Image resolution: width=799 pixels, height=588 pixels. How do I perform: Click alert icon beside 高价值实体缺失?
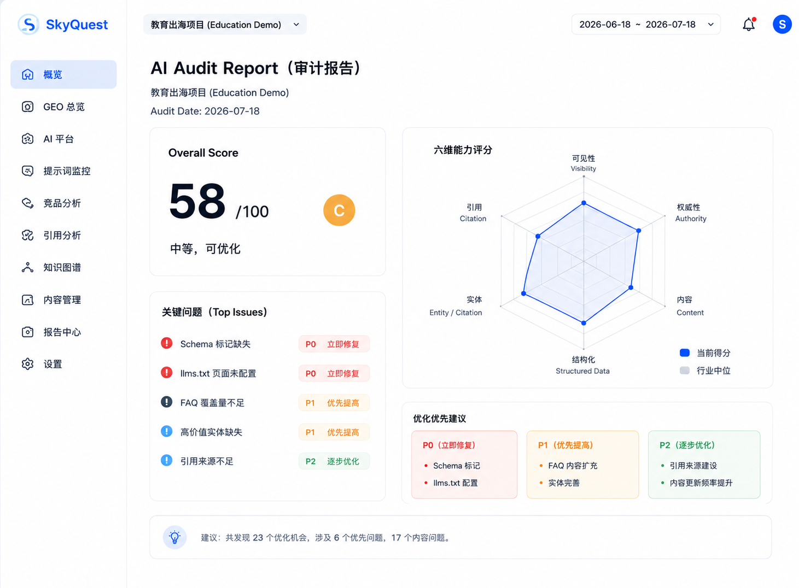[167, 431]
